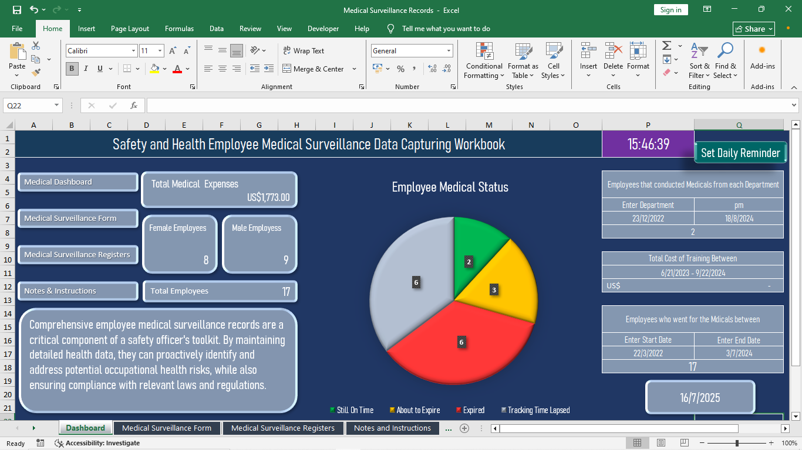Click the Center align icon

coord(223,69)
